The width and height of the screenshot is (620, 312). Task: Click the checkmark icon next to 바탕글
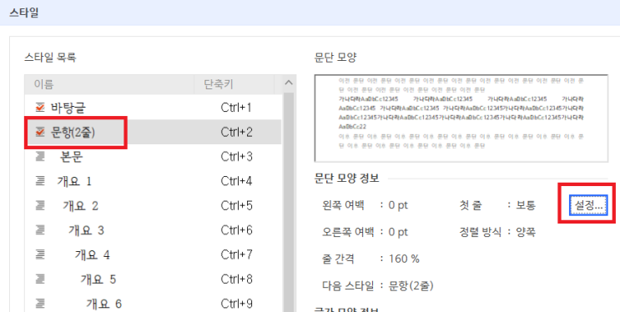(40, 107)
